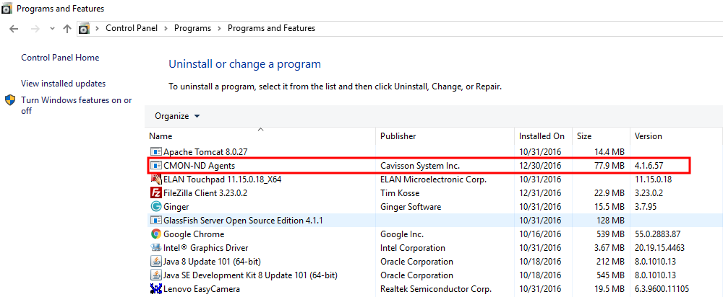The height and width of the screenshot is (297, 723).
Task: Open View installed updates link
Action: (x=63, y=84)
